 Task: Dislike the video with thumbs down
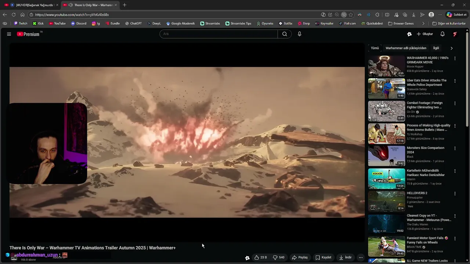tap(279, 257)
